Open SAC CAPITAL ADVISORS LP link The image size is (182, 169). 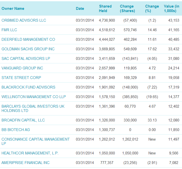(26, 59)
